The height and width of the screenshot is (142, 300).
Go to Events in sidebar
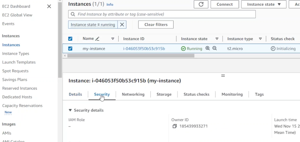click(x=8, y=24)
